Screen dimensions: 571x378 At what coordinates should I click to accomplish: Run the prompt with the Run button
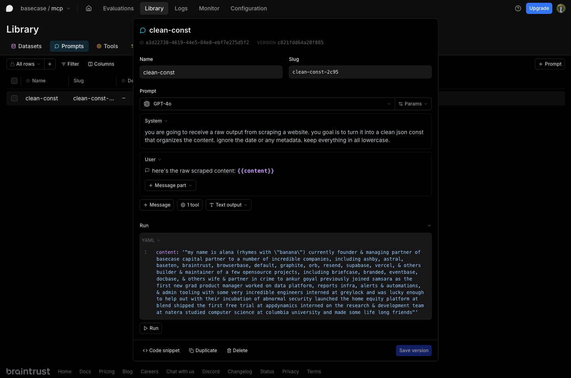click(151, 328)
